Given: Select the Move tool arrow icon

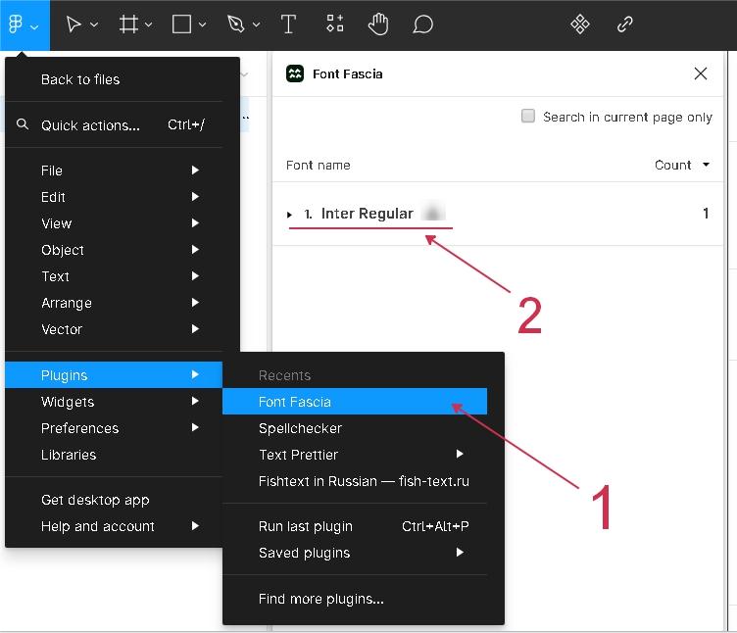Looking at the screenshot, I should click(74, 24).
